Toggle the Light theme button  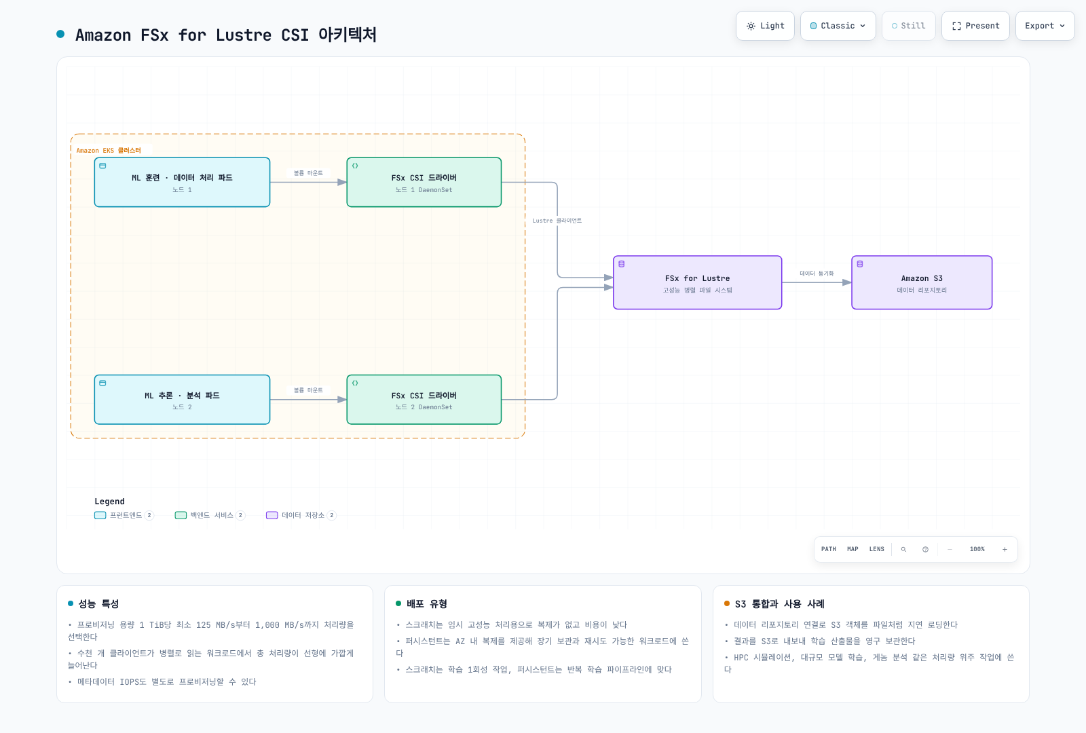pyautogui.click(x=765, y=26)
